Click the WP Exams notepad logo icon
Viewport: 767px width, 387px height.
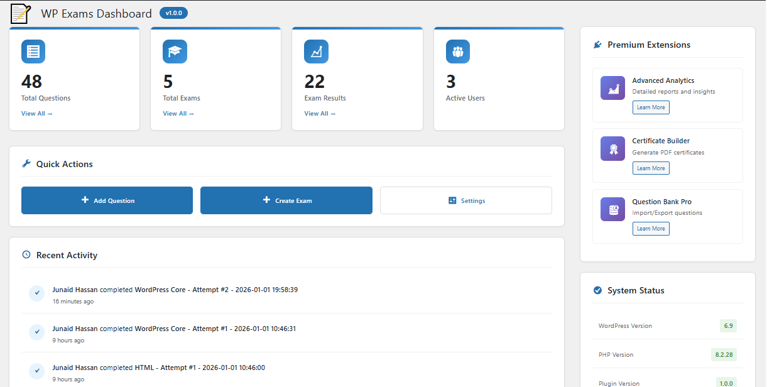coord(21,13)
